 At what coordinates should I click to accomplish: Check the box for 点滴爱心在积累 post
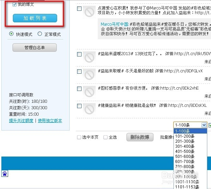[x=79, y=8]
